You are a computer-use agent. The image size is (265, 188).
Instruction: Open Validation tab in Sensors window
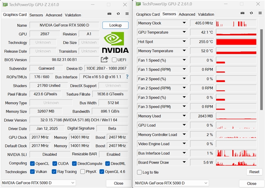pyautogui.click(x=206, y=14)
